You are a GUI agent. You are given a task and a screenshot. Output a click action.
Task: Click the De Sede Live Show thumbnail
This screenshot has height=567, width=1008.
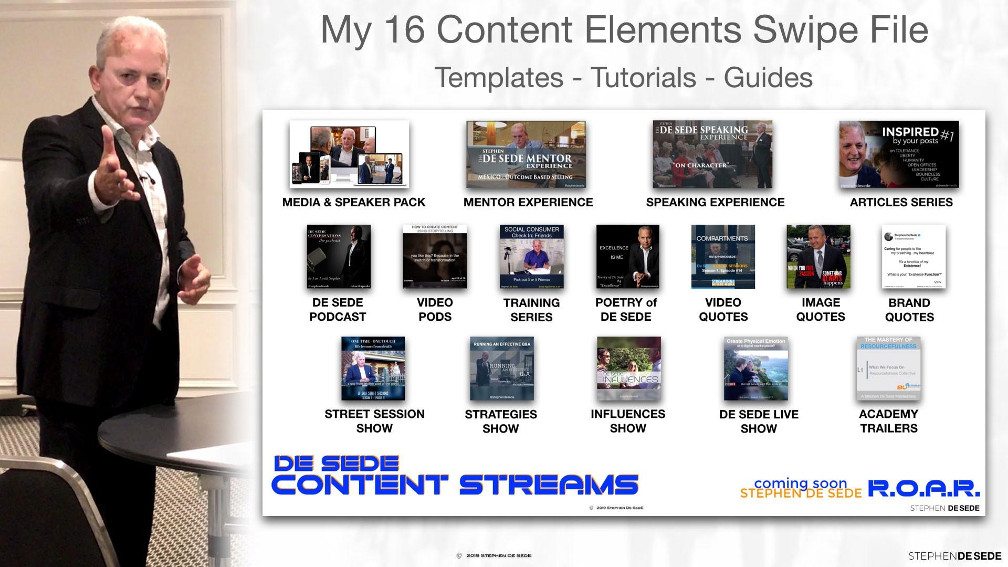[756, 369]
